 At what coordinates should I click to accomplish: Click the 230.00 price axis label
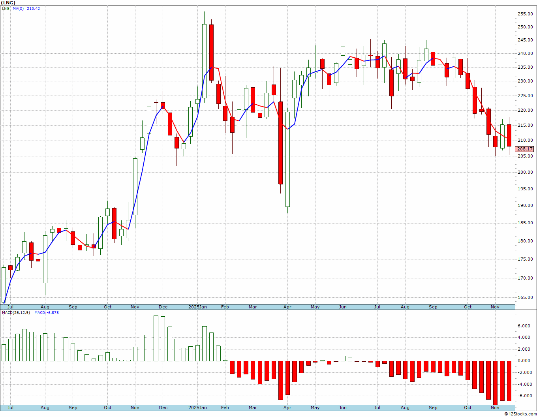coord(525,81)
